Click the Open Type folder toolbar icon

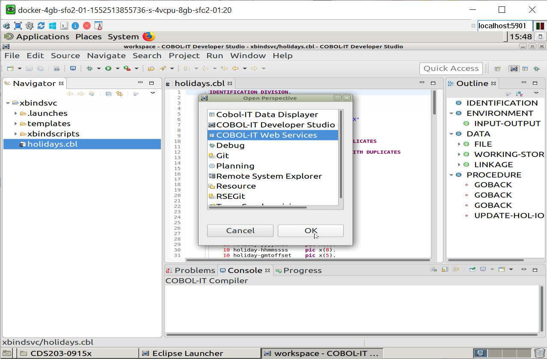(x=151, y=68)
